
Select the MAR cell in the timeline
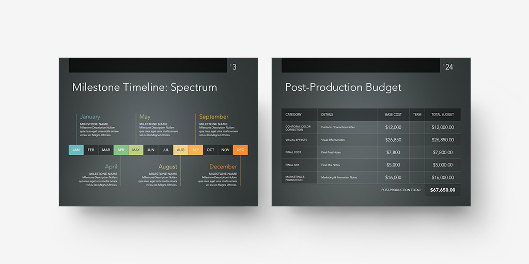tap(106, 150)
